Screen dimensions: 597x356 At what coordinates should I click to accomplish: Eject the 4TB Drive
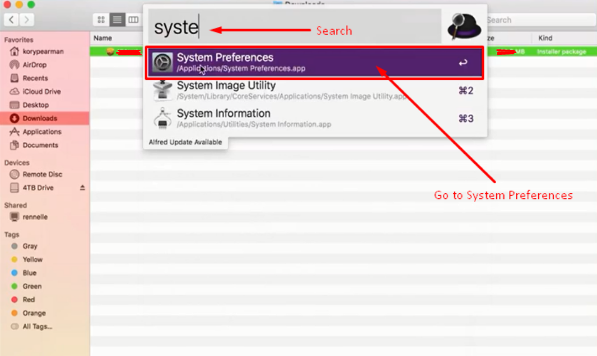click(82, 188)
